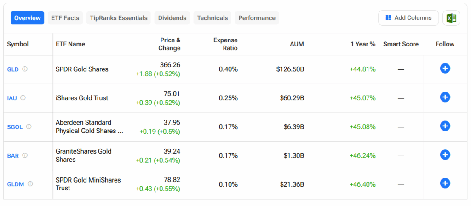
Task: Open the Dividends tab
Action: (x=172, y=18)
